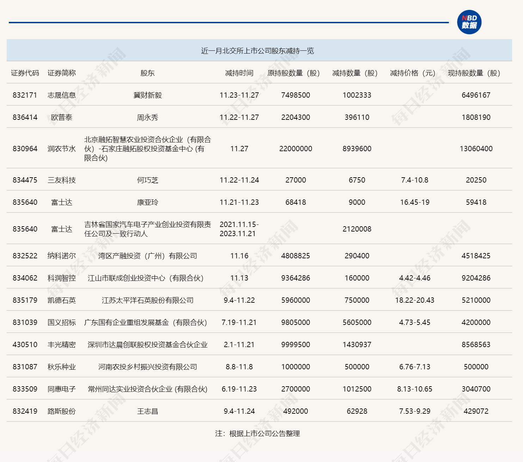Select shareholder 江山市联成创业投资中心
This screenshot has height=462, width=523.
pyautogui.click(x=126, y=278)
